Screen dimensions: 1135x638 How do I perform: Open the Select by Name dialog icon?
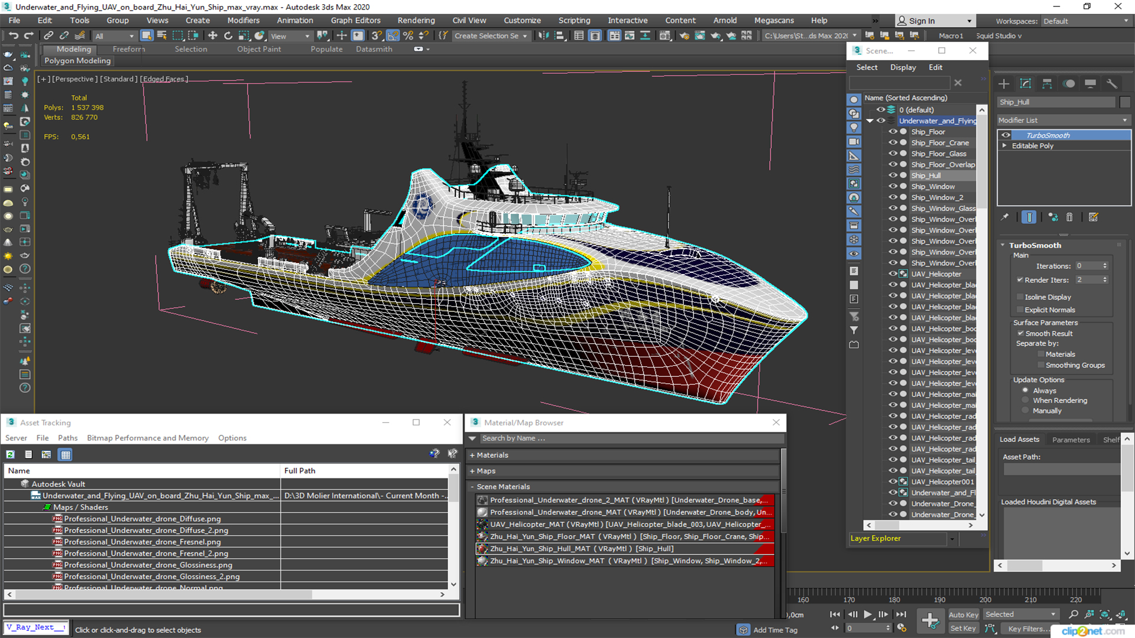(x=161, y=35)
